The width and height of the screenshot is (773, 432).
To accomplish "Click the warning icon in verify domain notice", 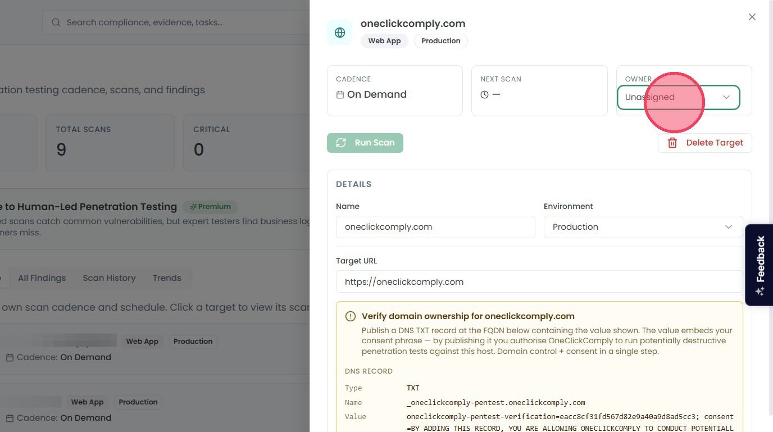I will (x=351, y=316).
